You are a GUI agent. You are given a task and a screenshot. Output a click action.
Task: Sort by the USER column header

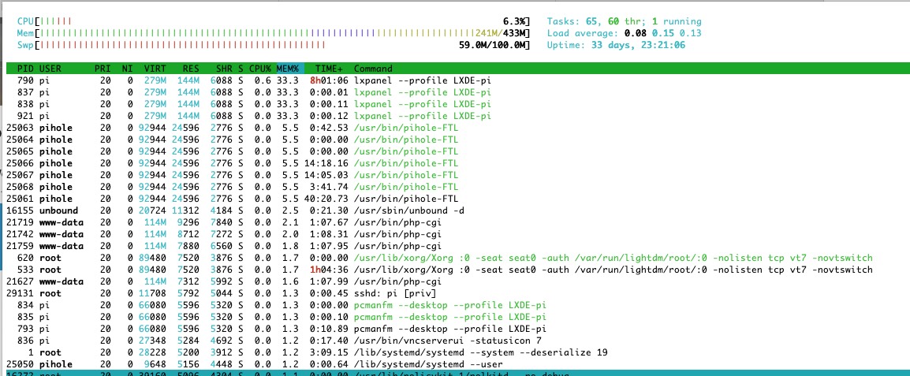[x=50, y=69]
